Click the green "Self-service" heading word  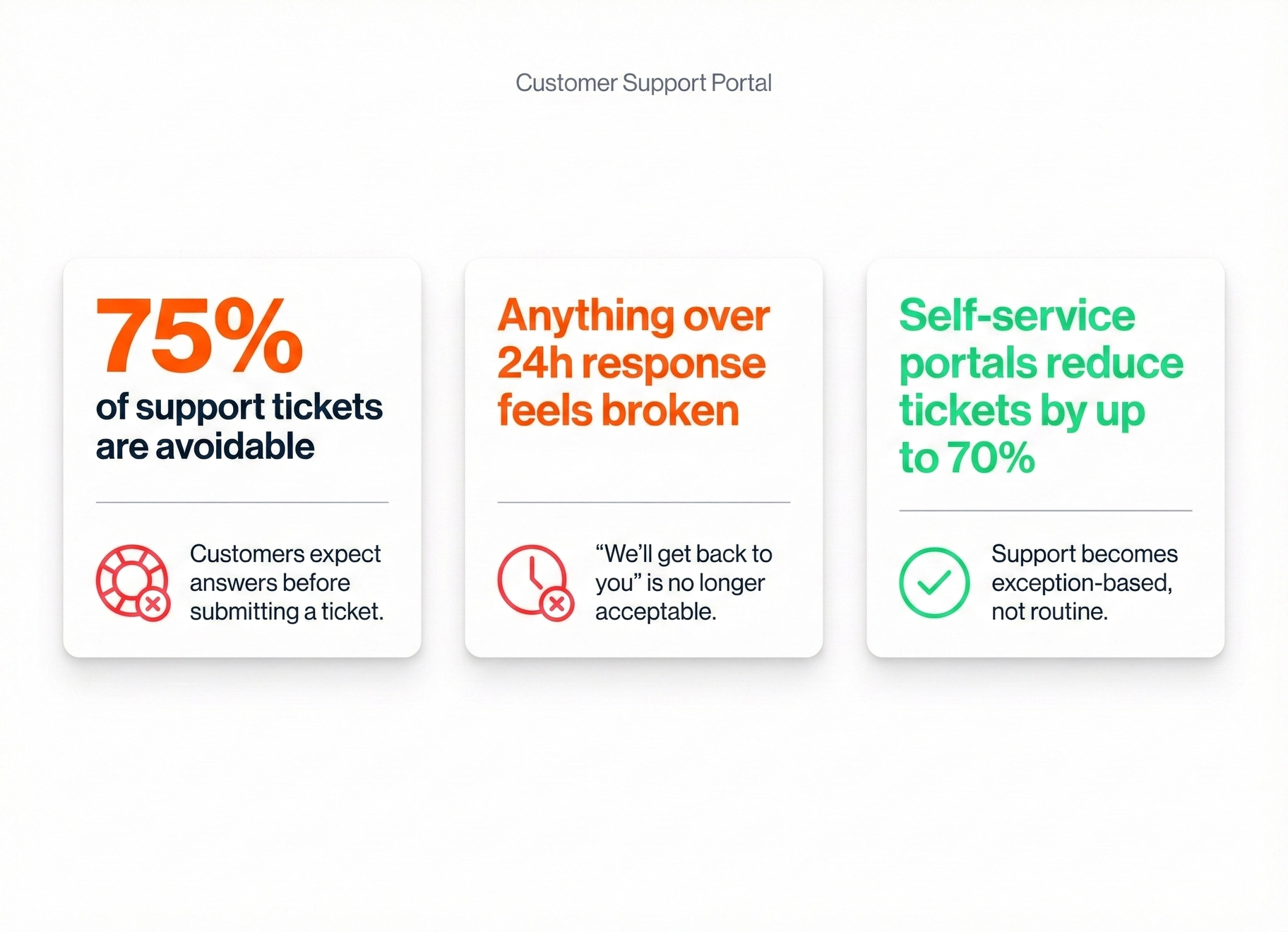[1017, 315]
